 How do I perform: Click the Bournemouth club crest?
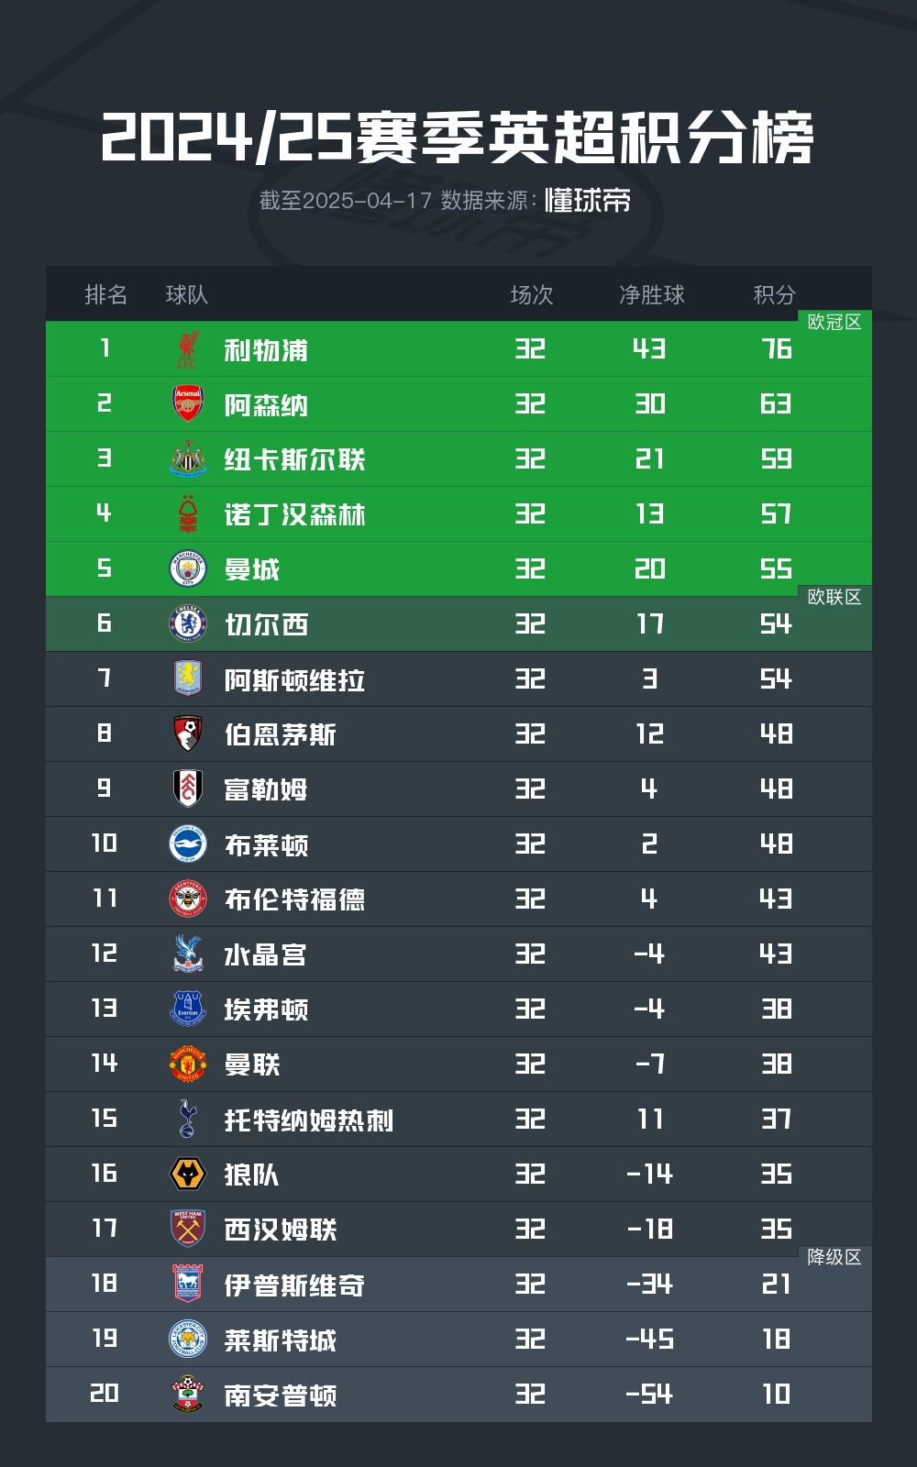click(x=188, y=734)
